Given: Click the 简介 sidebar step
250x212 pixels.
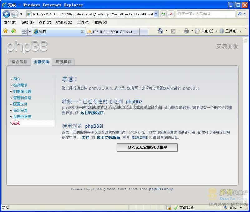Looking at the screenshot, I should tap(17, 79).
